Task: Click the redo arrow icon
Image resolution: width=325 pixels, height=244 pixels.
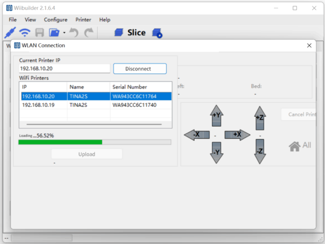Action: [x=90, y=33]
